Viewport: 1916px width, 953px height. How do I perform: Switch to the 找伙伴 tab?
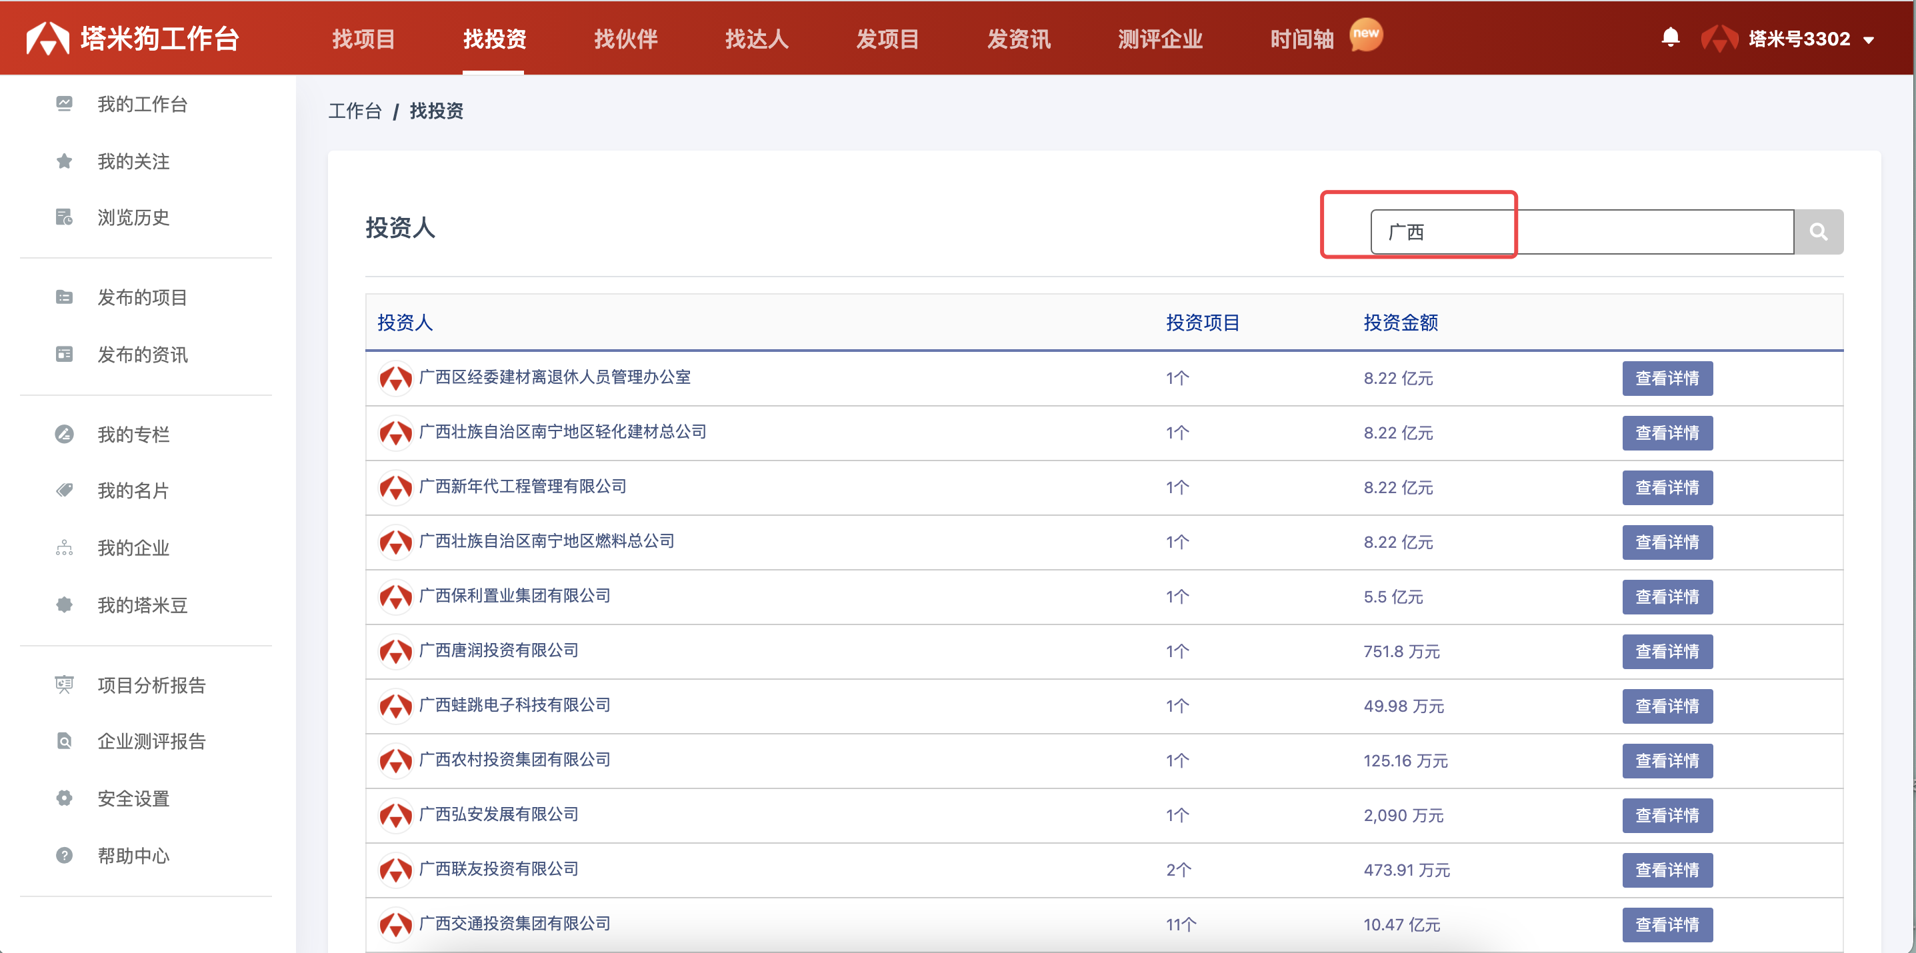(625, 39)
